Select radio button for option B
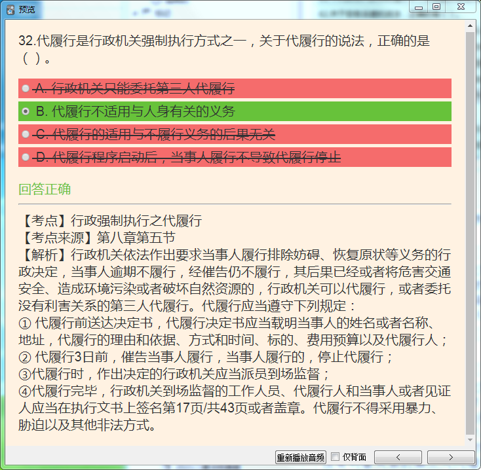The image size is (481, 470). pos(26,111)
